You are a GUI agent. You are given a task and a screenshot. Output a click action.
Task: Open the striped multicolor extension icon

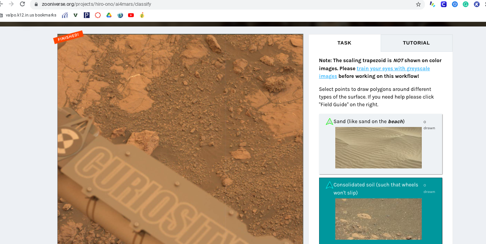click(x=433, y=4)
